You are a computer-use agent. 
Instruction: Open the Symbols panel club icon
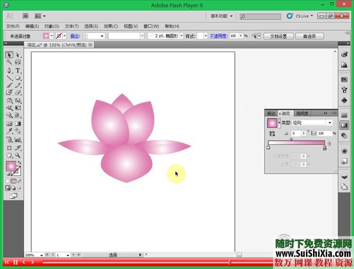[x=344, y=101]
